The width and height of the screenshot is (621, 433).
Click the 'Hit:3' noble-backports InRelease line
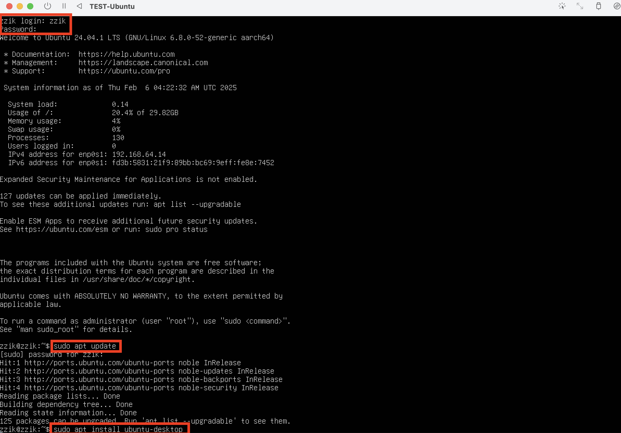pyautogui.click(x=141, y=379)
